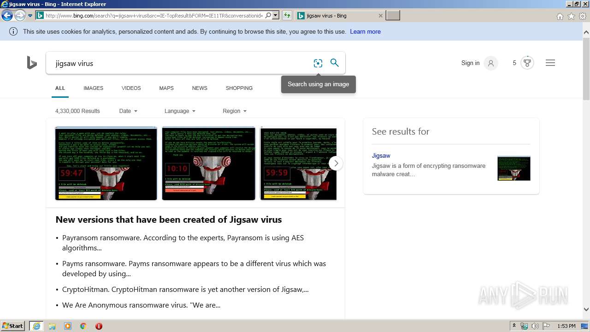Open the Rewards medal icon

[527, 63]
